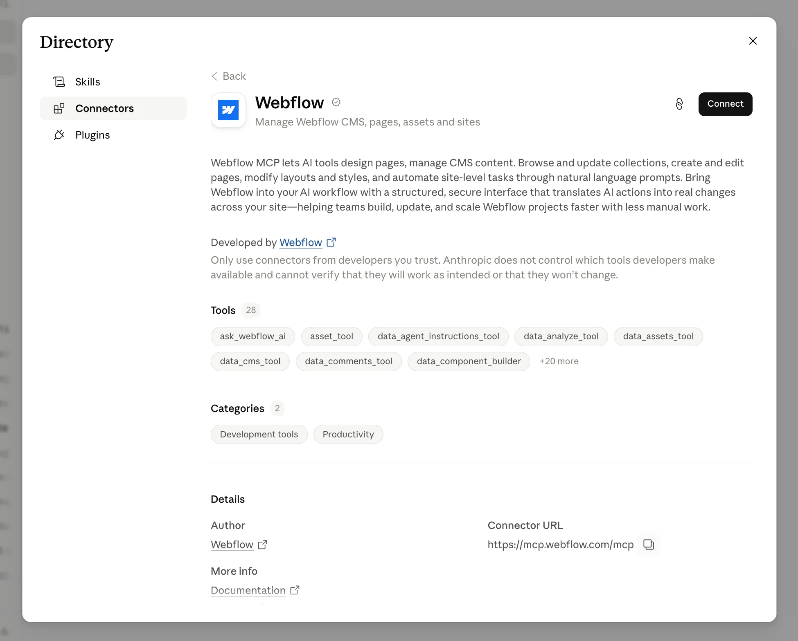Select the data_agent_instructions_tool chip

(438, 336)
